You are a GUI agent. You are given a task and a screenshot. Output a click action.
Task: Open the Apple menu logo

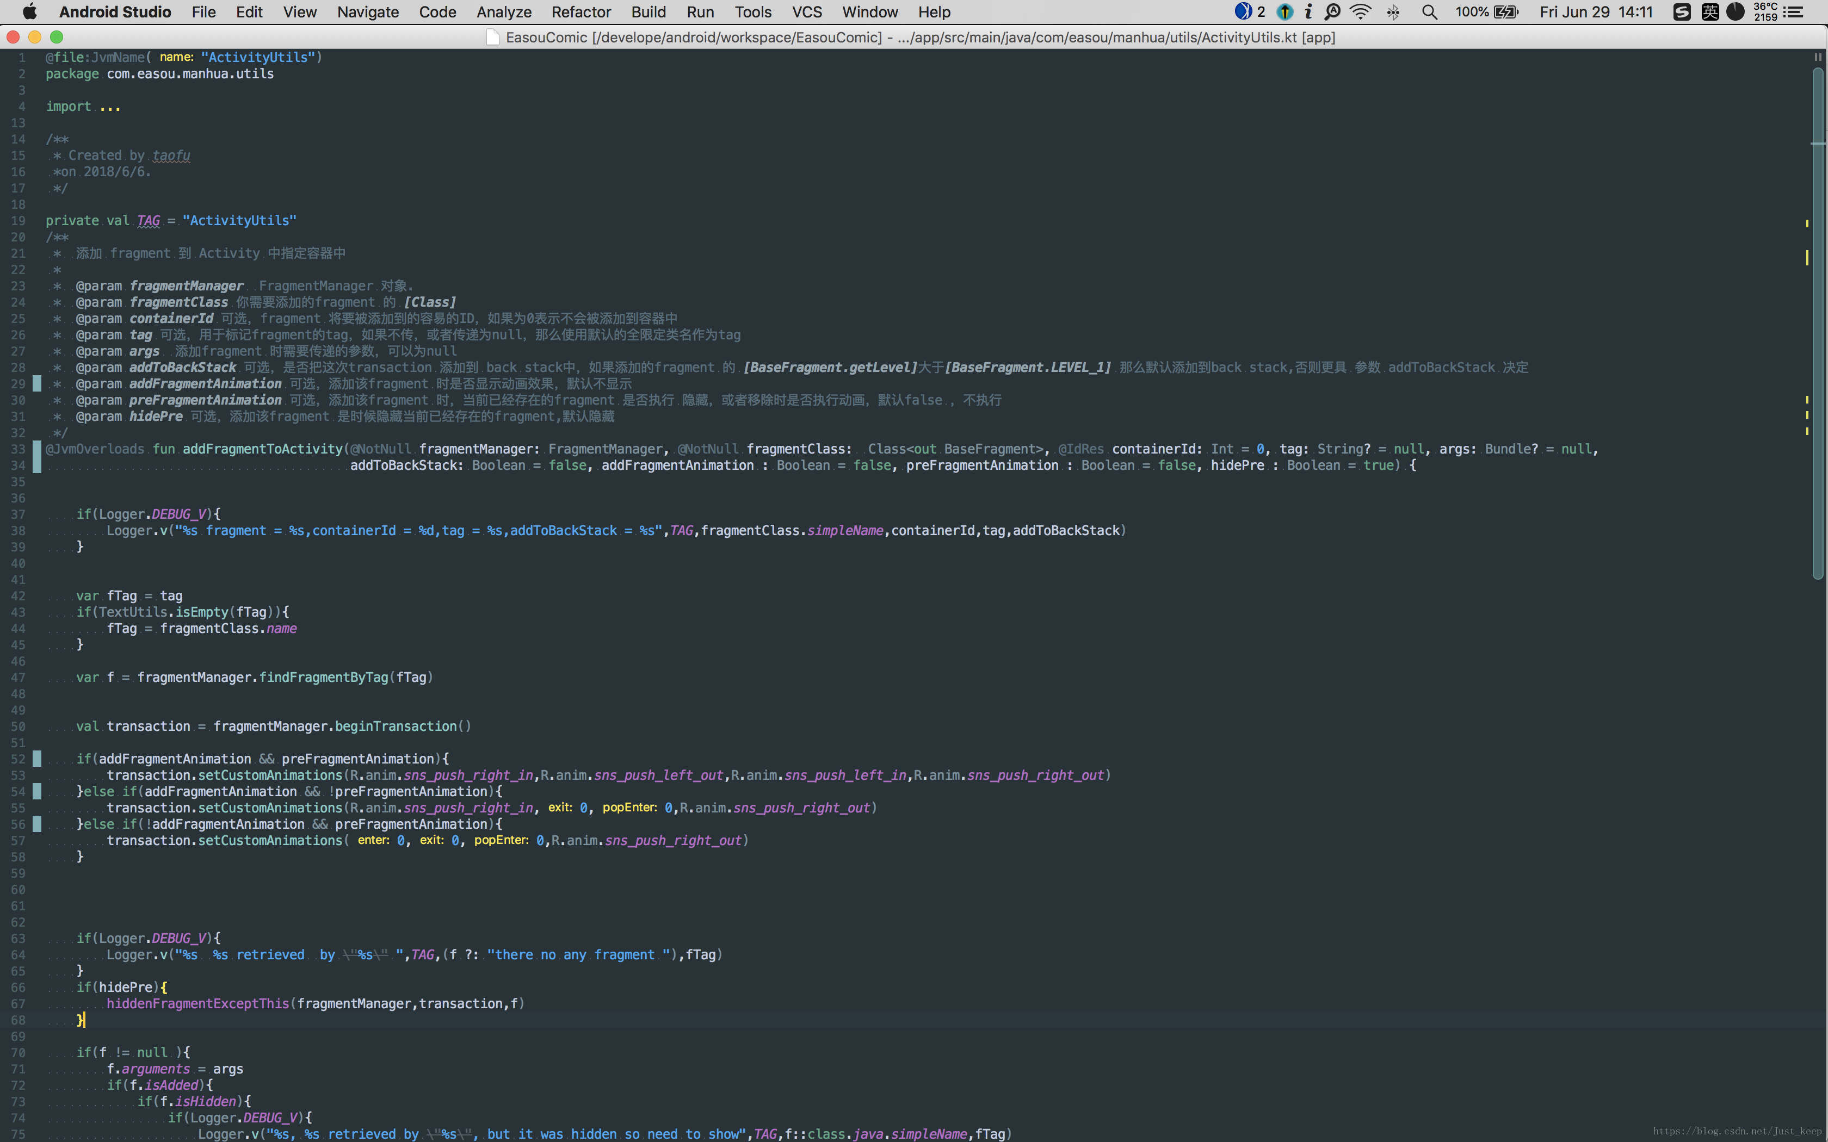(x=29, y=12)
